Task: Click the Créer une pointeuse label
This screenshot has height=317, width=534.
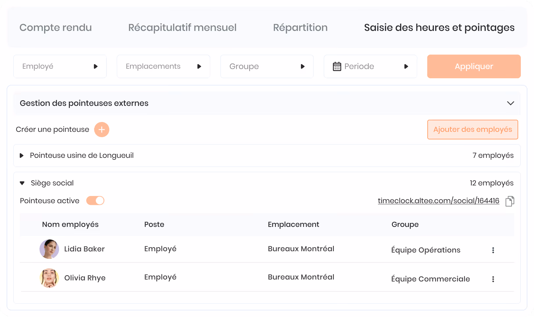Action: click(52, 130)
